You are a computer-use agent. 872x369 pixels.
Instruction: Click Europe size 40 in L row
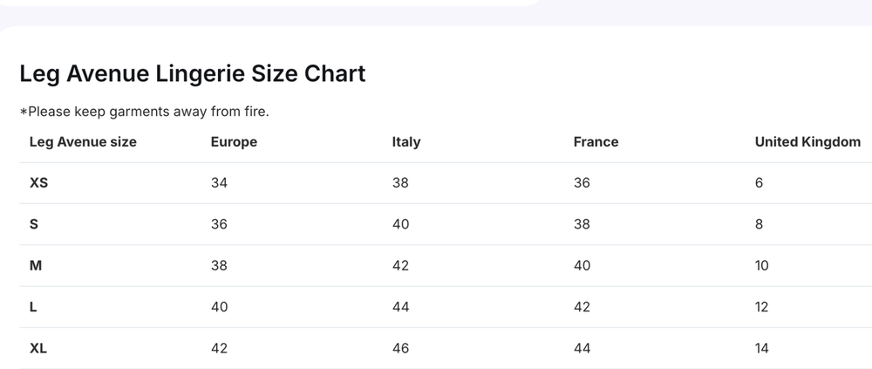point(219,307)
